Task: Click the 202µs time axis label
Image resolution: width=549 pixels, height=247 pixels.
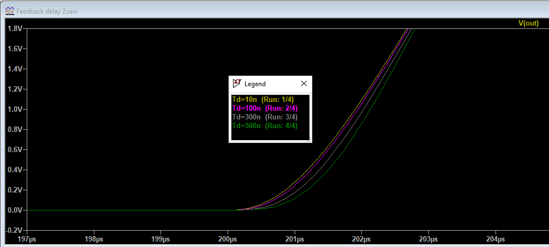Action: [x=361, y=239]
